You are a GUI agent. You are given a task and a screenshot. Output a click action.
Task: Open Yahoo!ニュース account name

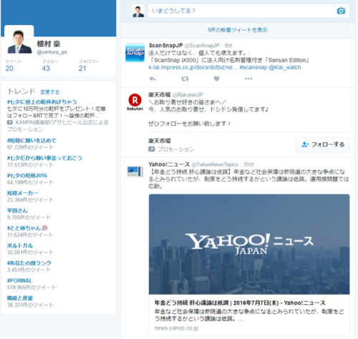tap(169, 164)
